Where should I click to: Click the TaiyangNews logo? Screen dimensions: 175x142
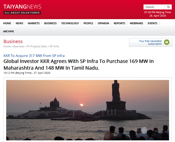22,9
